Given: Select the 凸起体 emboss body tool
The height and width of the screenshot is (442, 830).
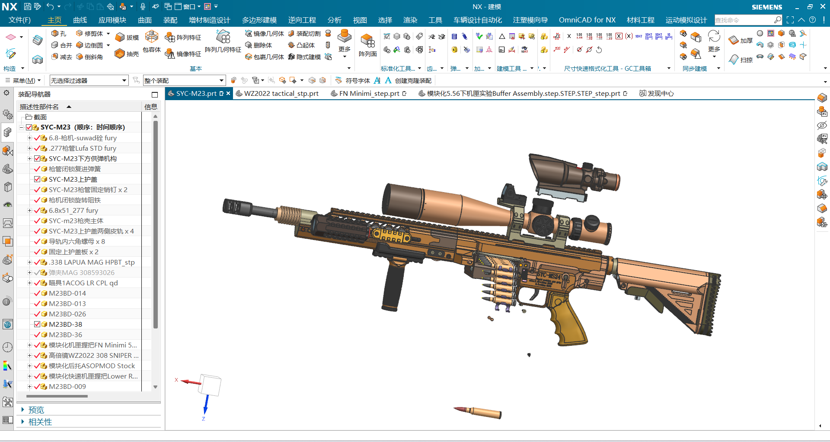Looking at the screenshot, I should 301,45.
